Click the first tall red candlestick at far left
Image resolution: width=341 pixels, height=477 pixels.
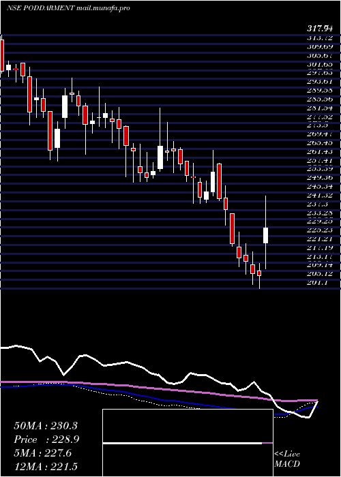pyautogui.click(x=2, y=55)
